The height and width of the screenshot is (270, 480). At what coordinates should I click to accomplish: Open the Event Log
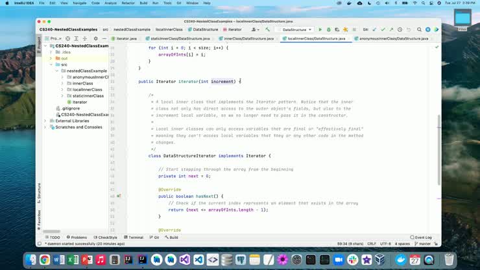421,238
